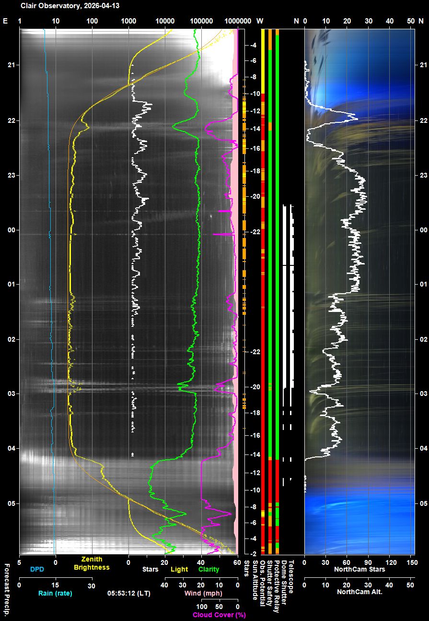Click the Shutter Safety vertical label

[x=269, y=584]
